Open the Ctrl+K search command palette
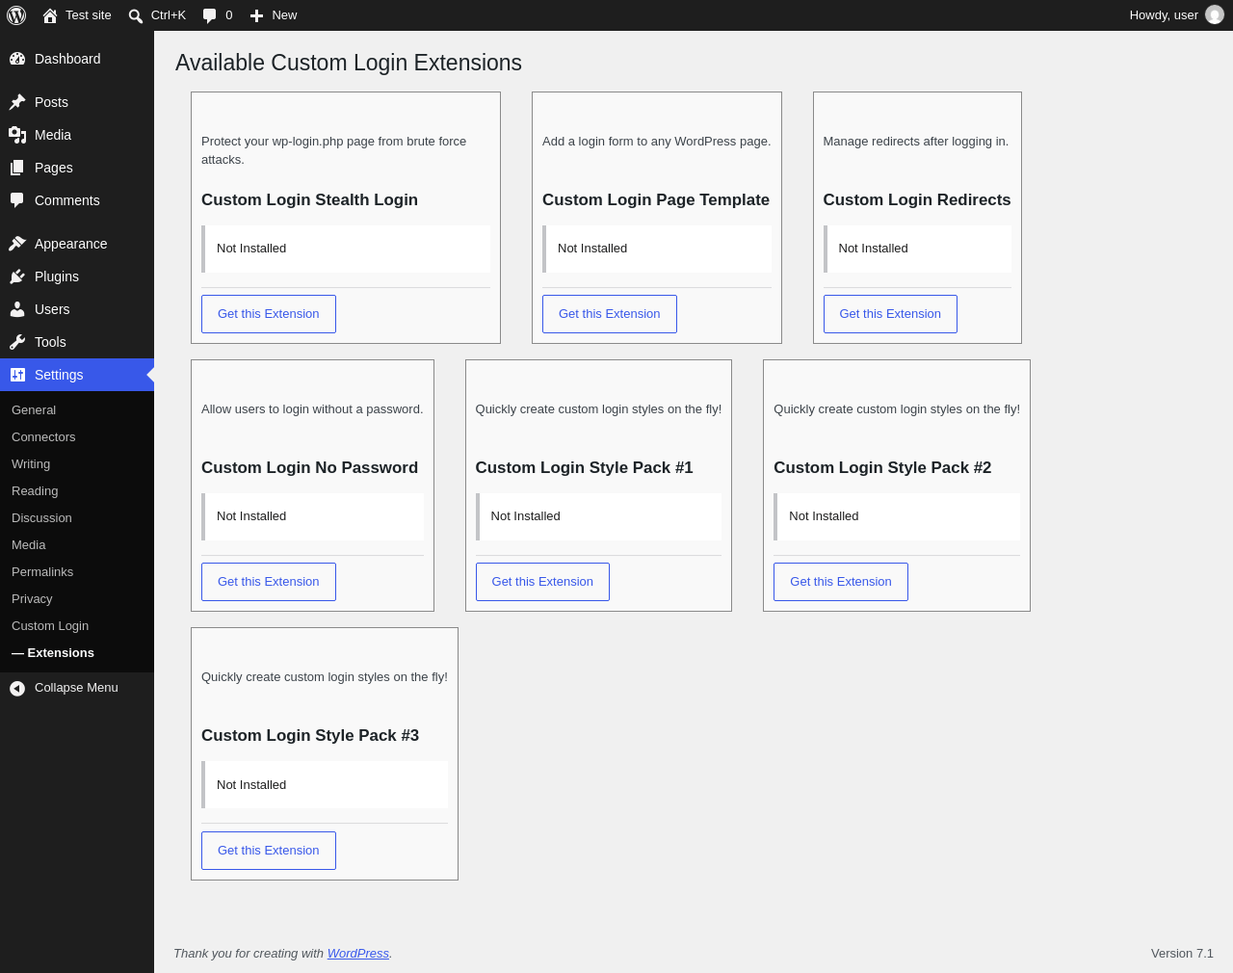Screen dimensions: 1233x973 tap(157, 15)
